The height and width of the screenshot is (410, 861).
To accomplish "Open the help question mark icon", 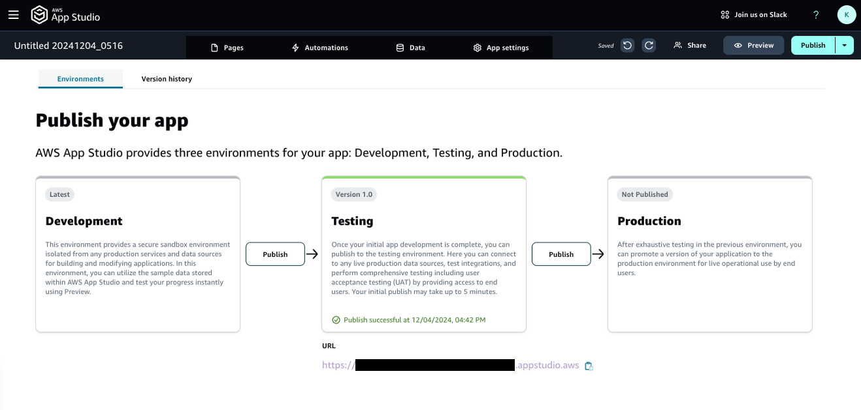I will click(x=816, y=14).
